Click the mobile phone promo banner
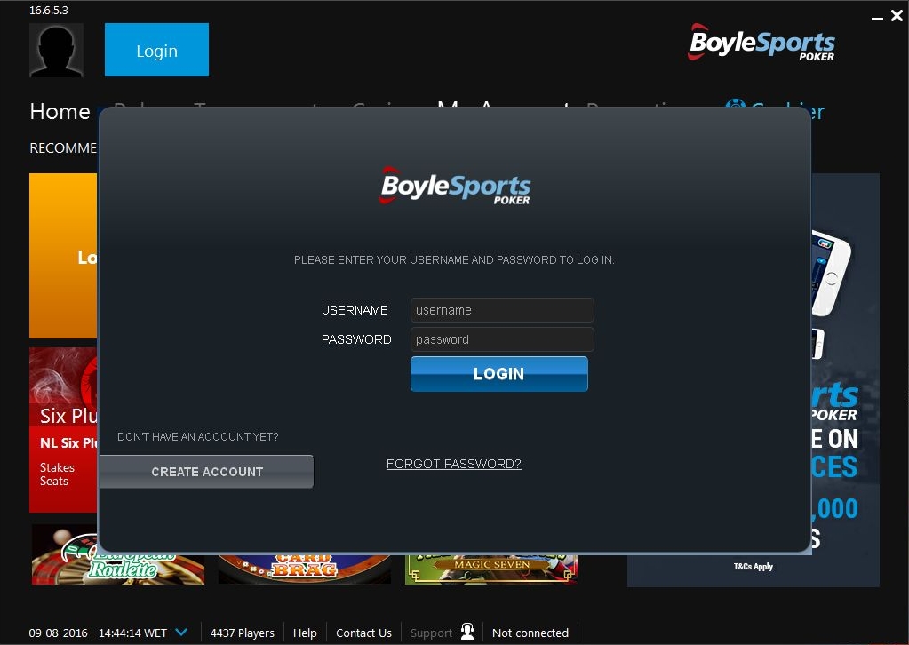The height and width of the screenshot is (645, 909). tap(845, 379)
